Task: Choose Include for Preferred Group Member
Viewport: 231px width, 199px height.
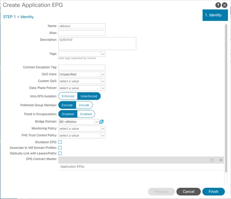Action: (x=84, y=105)
